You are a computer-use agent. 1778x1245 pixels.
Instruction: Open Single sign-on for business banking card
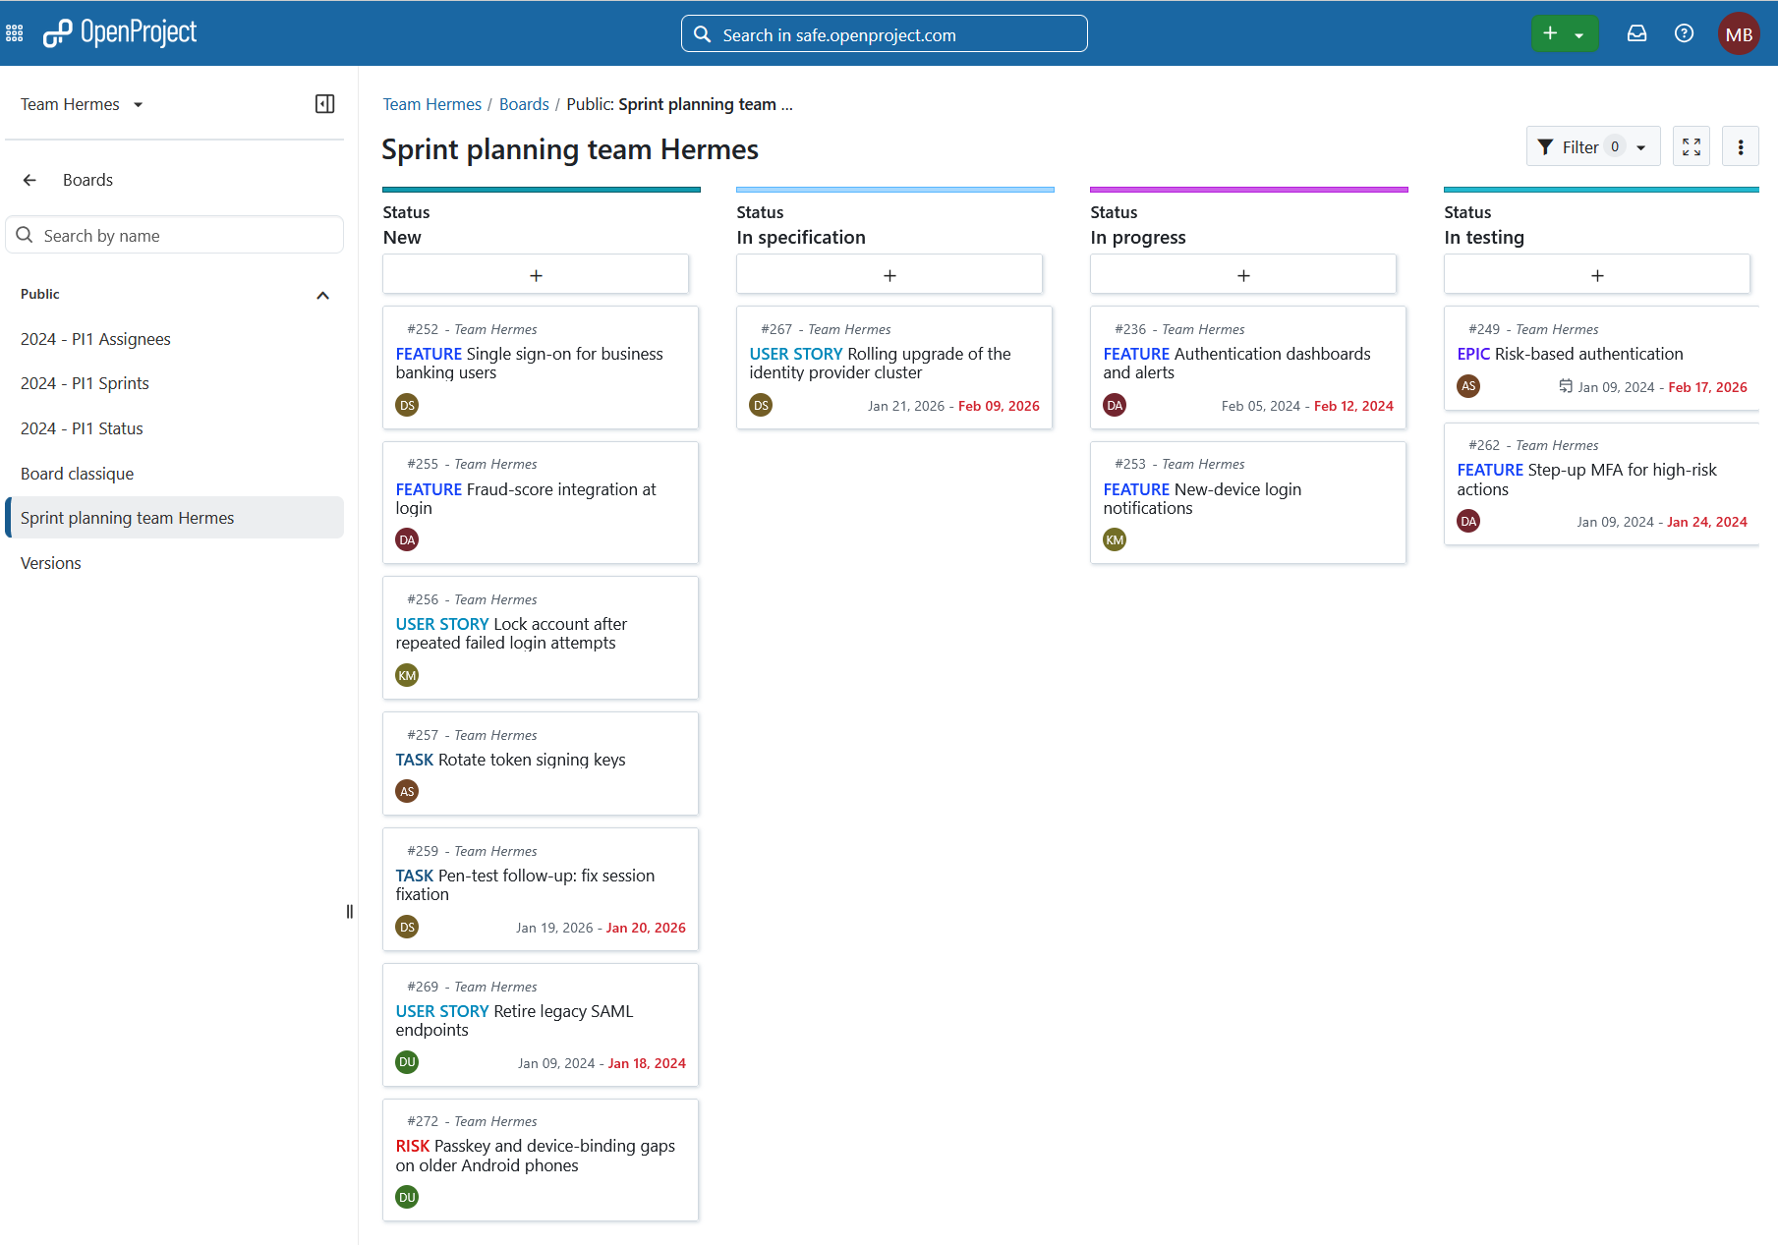pyautogui.click(x=541, y=368)
